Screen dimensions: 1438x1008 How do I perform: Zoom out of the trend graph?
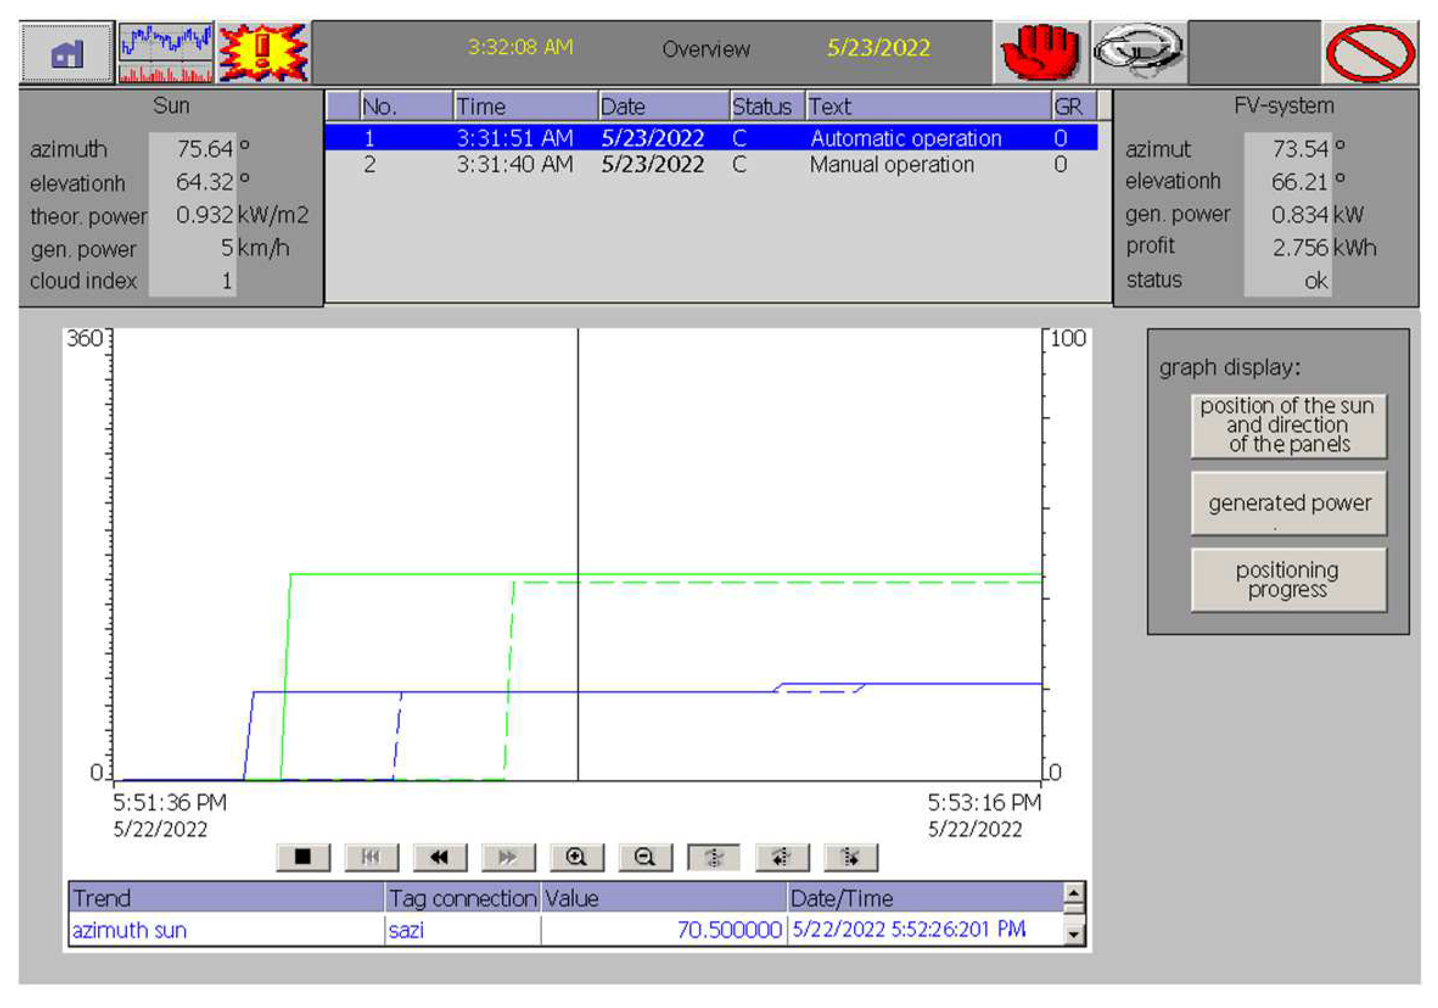(645, 856)
